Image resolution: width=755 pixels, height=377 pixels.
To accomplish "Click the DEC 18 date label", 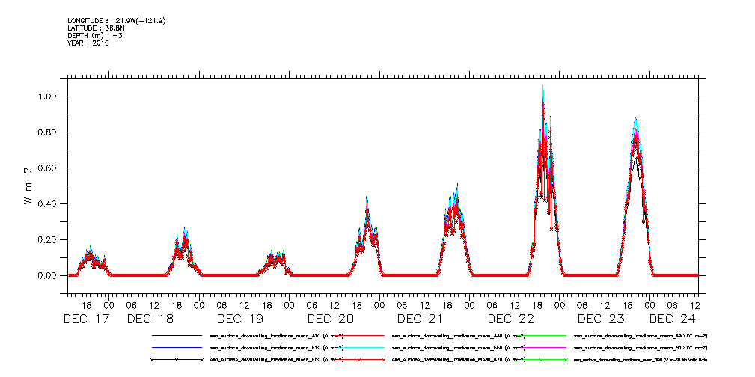I will pos(150,319).
